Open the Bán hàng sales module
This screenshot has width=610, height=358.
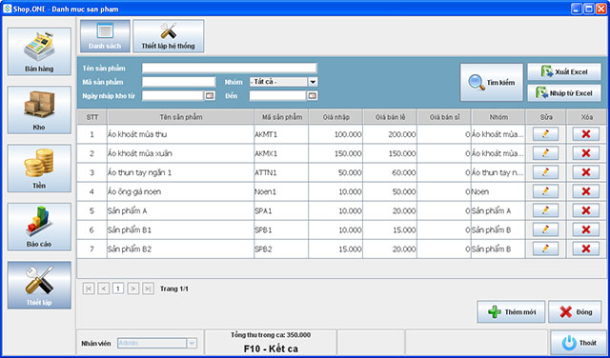(39, 51)
